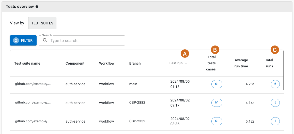
Task: Open the 61 test cases badge for CBP-2352
Action: tap(217, 121)
